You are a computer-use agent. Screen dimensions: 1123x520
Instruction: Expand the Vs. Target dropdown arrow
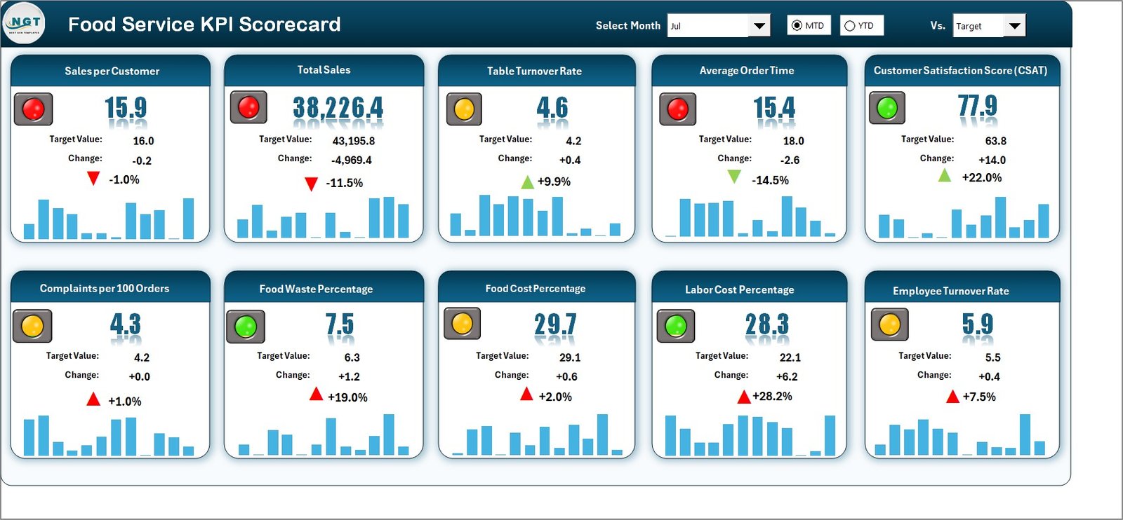[x=1014, y=26]
